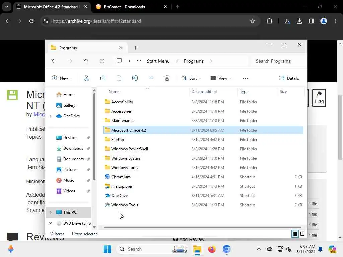
Task: Select the OneDrive shortcut file
Action: tap(203, 196)
